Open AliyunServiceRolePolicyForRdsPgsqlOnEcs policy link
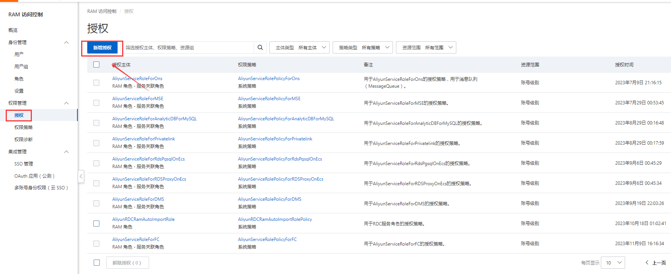671x274 pixels. point(280,159)
